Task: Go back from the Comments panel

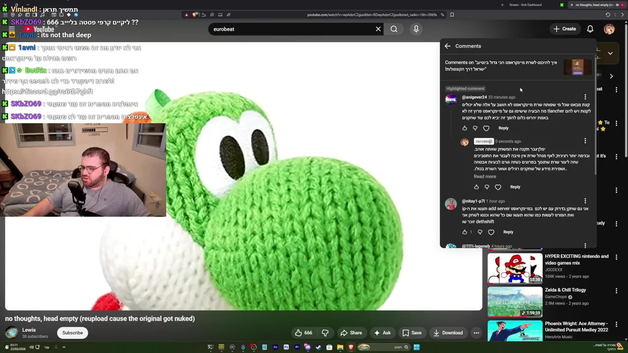Action: point(447,46)
